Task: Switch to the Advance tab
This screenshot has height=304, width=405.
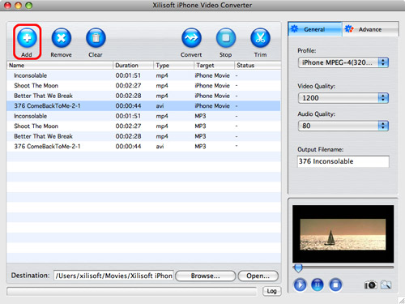Action: pyautogui.click(x=370, y=29)
